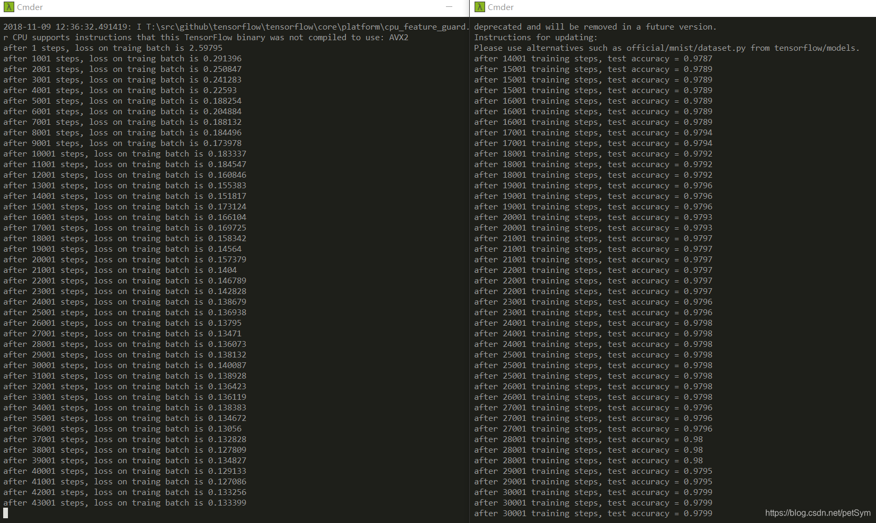Select the 6001 steps loss 0.204884 line
The image size is (876, 523).
pos(122,112)
